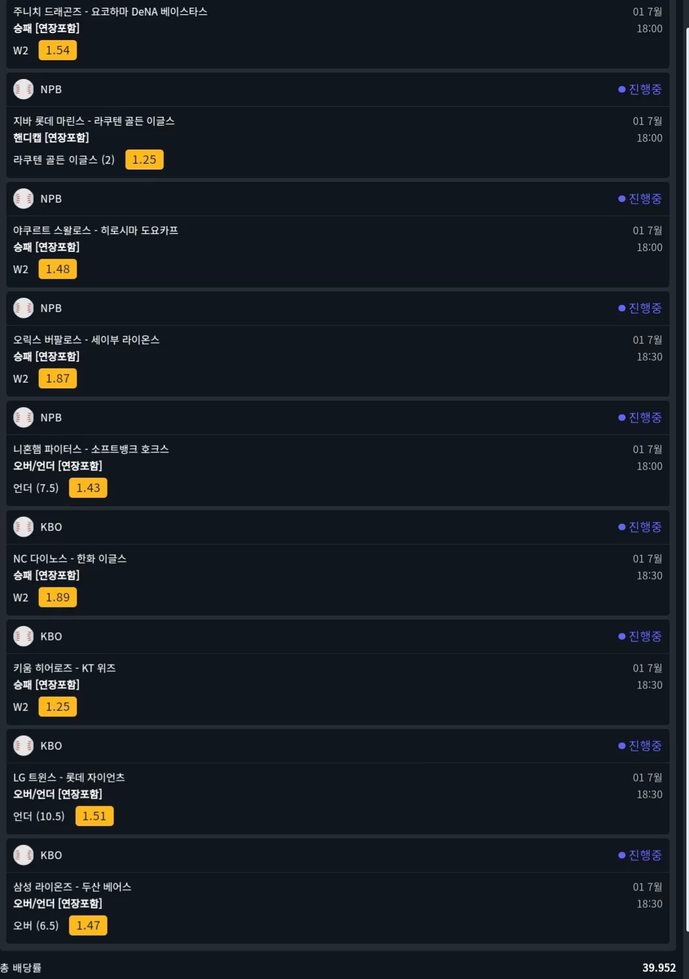This screenshot has height=979, width=689.
Task: Click the baseball icon on the 삼성 라이온즈 KBO card
Action: (x=23, y=855)
